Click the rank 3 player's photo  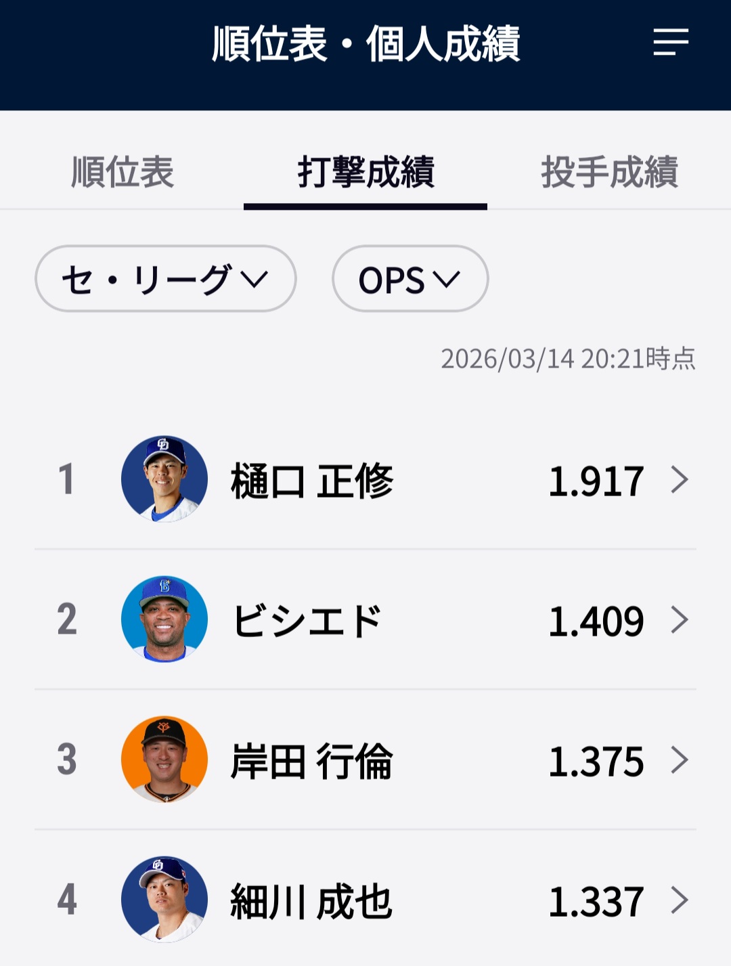coord(164,760)
